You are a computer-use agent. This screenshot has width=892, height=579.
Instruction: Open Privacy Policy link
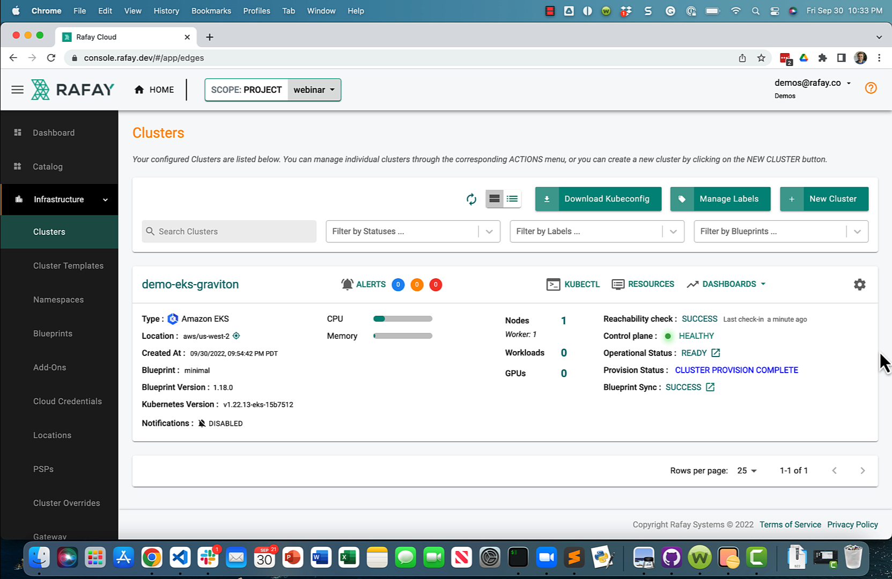tap(852, 524)
